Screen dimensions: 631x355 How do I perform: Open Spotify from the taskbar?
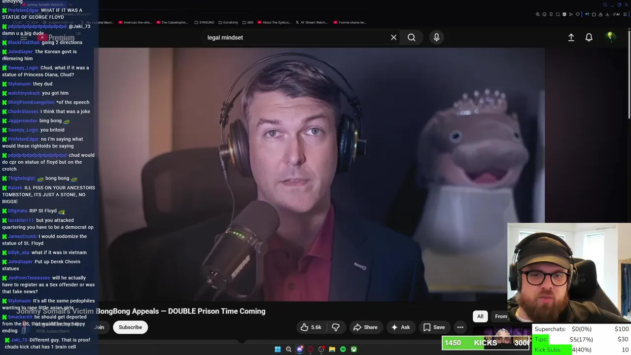pyautogui.click(x=343, y=349)
